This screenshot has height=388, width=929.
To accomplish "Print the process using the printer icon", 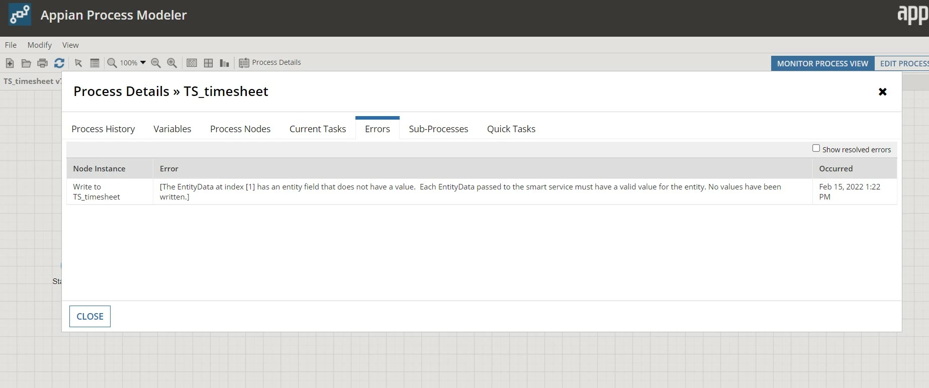I will coord(43,63).
